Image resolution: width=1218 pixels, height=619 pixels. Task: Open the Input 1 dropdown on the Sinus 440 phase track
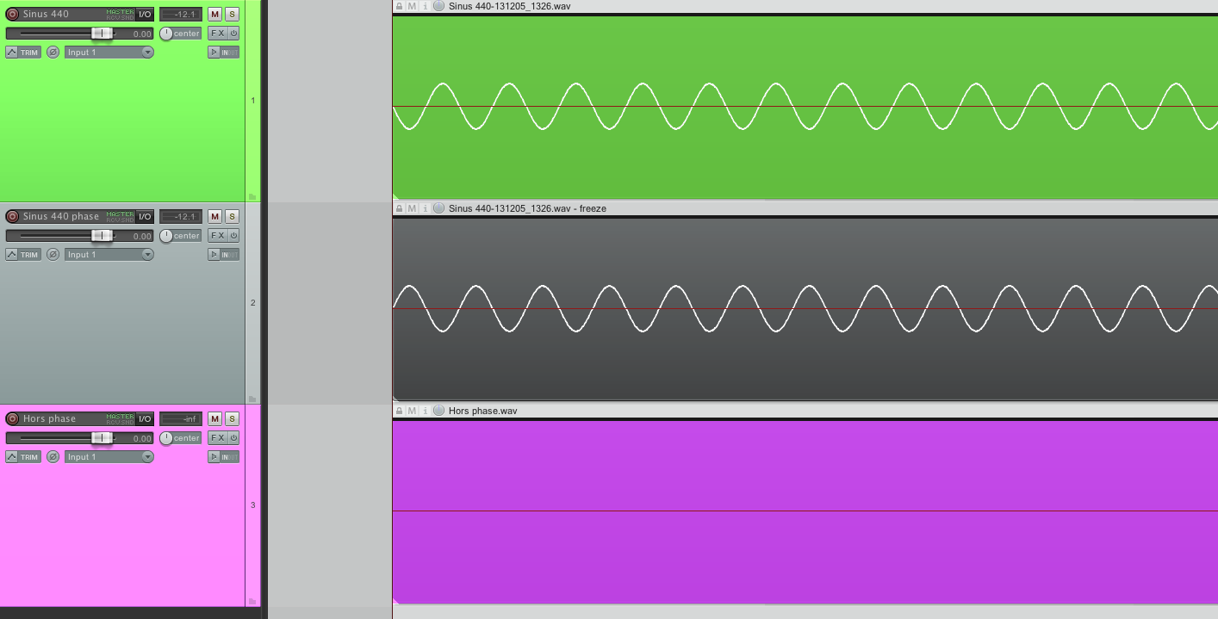pyautogui.click(x=109, y=254)
